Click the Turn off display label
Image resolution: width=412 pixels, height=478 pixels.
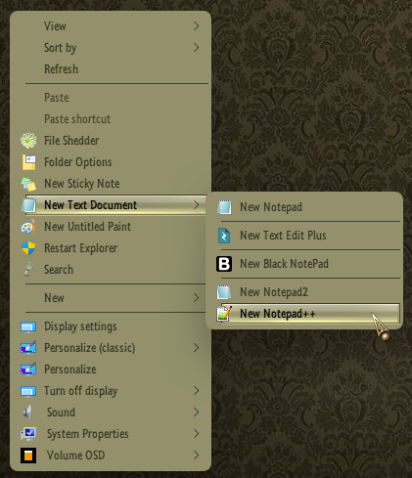[80, 391]
